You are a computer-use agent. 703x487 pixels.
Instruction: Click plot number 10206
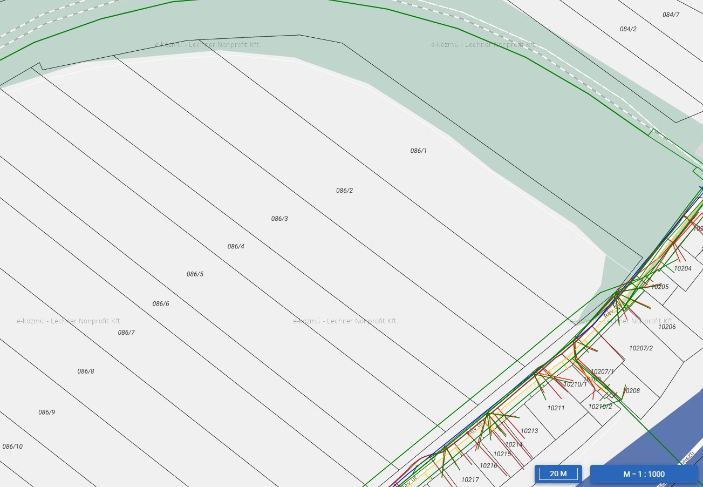[667, 327]
